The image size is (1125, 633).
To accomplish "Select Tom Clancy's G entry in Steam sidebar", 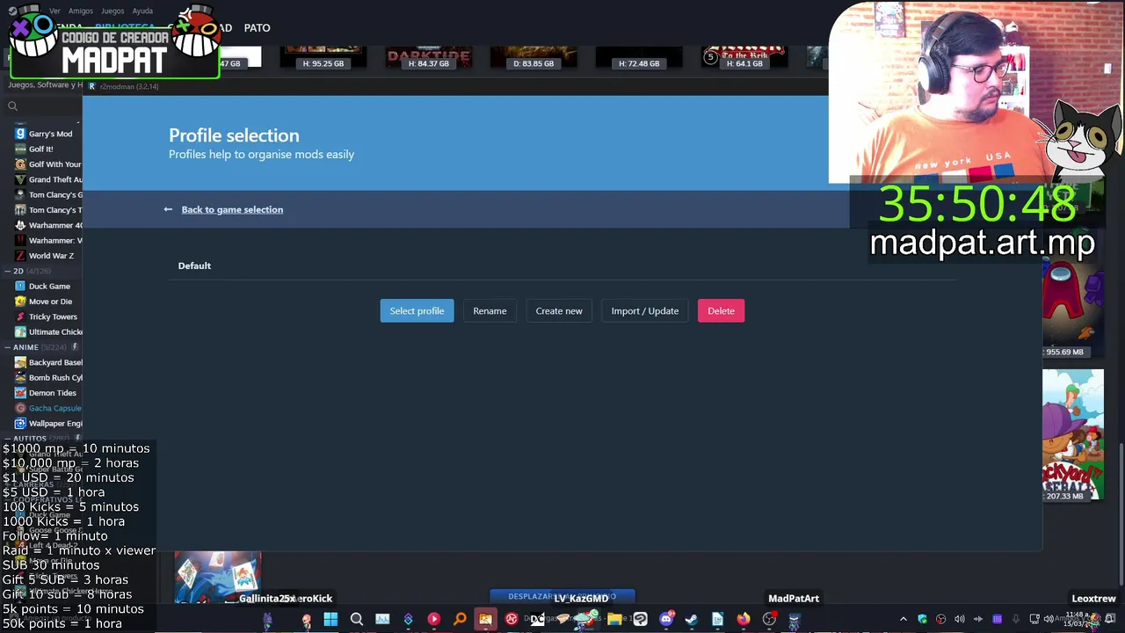I will click(x=50, y=194).
